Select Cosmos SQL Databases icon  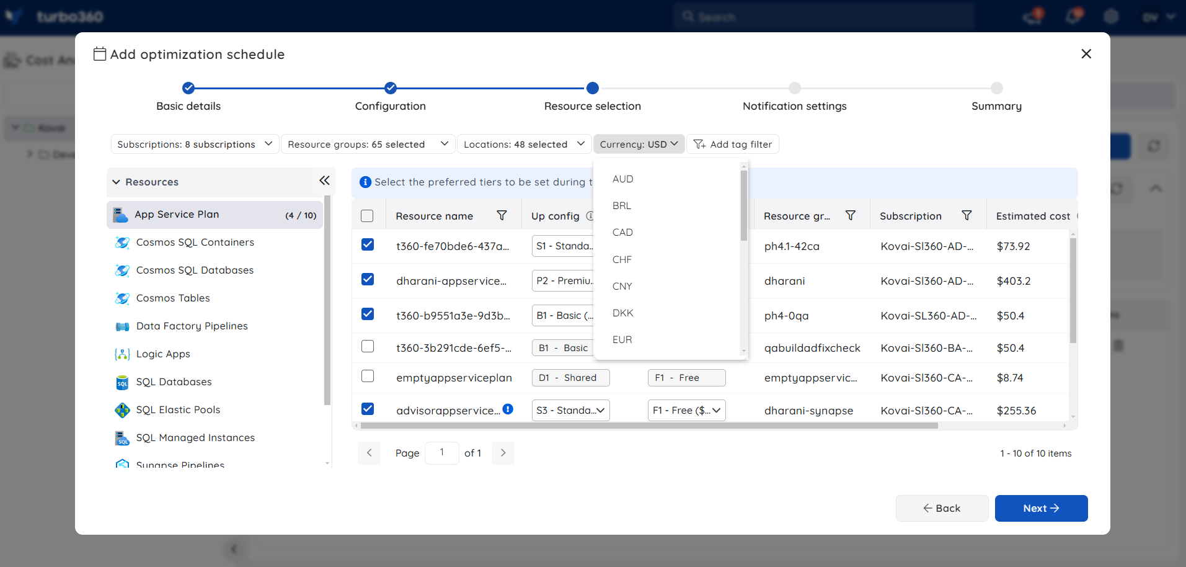pyautogui.click(x=123, y=270)
